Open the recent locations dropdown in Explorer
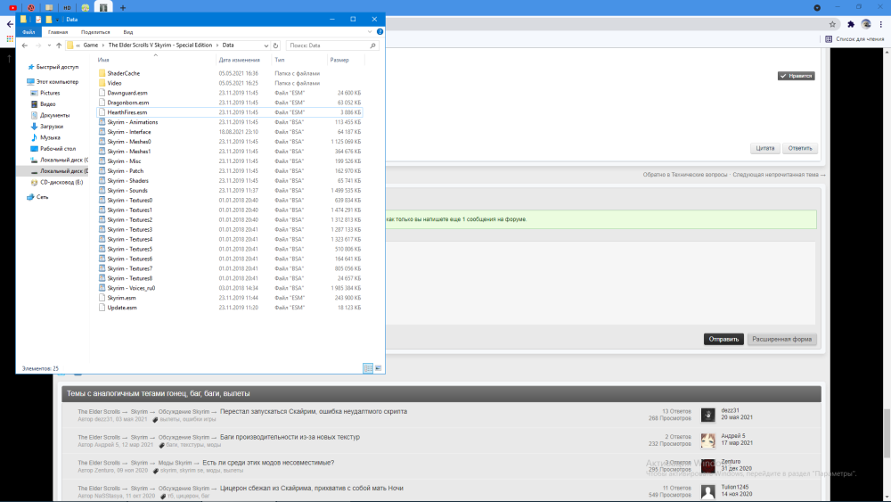This screenshot has height=502, width=891. 49,45
